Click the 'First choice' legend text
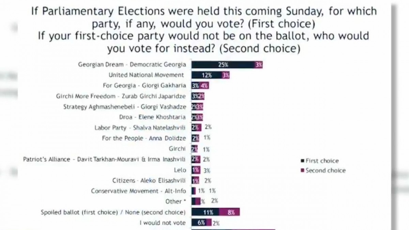Image resolution: width=409 pixels, height=230 pixels. pos(322,161)
